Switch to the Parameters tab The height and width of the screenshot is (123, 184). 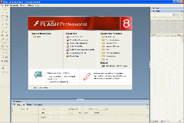click(38, 105)
